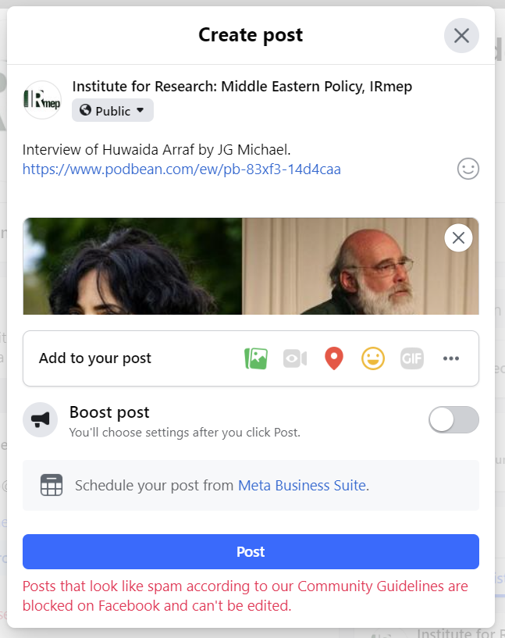Click the blue Post button
Image resolution: width=505 pixels, height=638 pixels.
pyautogui.click(x=251, y=551)
